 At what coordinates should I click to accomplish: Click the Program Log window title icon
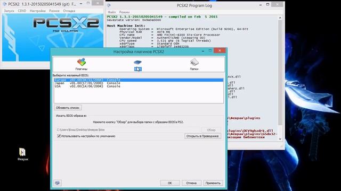[109, 5]
